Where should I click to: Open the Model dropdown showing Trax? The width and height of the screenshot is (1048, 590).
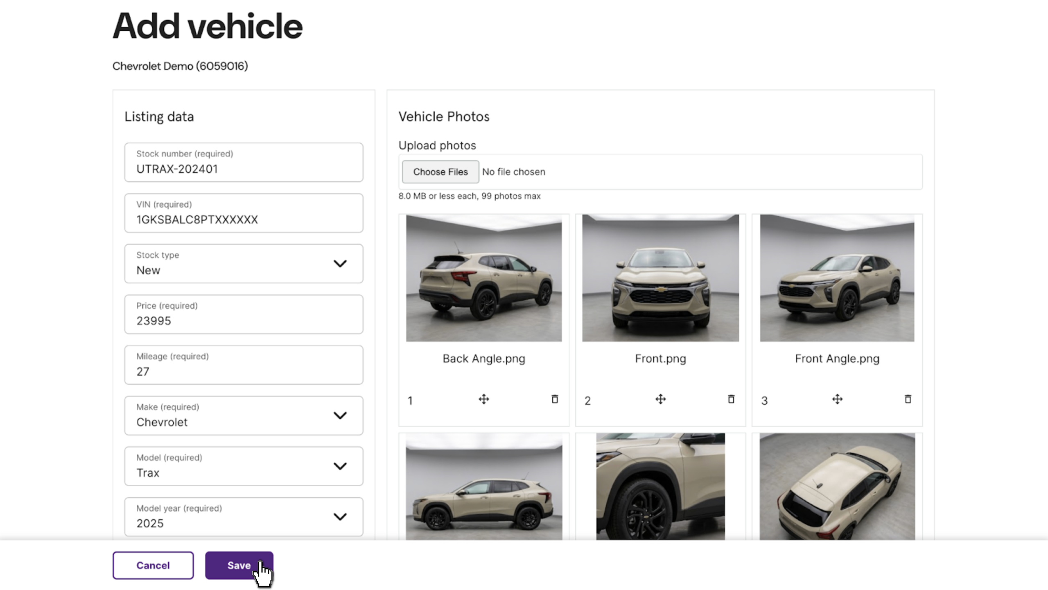point(244,466)
